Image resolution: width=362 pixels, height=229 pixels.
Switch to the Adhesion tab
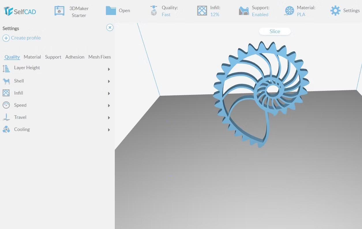75,57
